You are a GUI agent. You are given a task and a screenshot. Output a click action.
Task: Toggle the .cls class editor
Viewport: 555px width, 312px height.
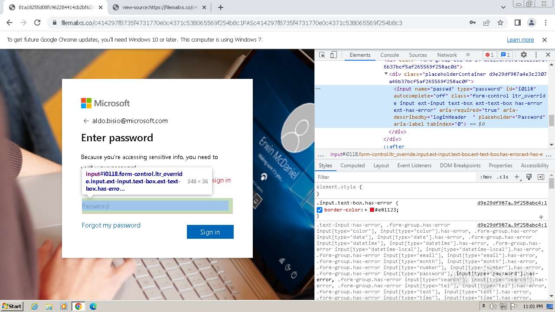pos(503,177)
